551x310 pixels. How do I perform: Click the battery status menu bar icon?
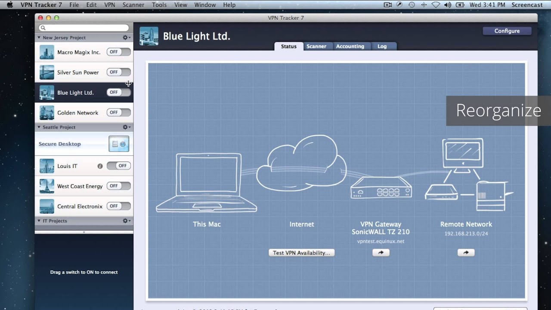tap(460, 5)
